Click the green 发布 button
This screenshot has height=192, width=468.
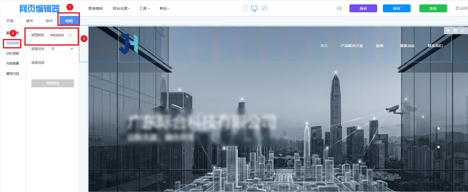pyautogui.click(x=433, y=8)
